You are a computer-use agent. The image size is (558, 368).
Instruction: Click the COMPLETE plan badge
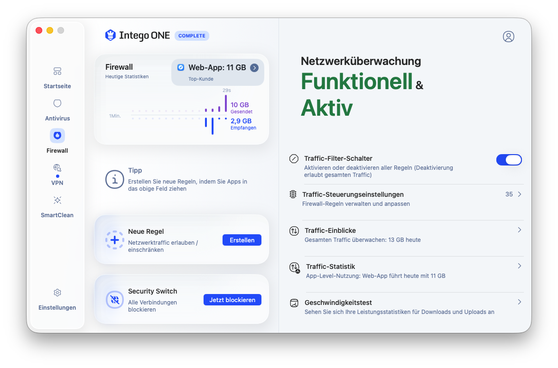[192, 36]
